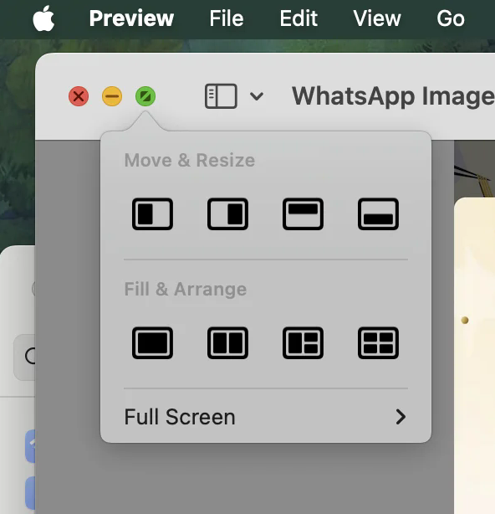495x514 pixels.
Task: Open the View menu
Action: click(x=377, y=18)
